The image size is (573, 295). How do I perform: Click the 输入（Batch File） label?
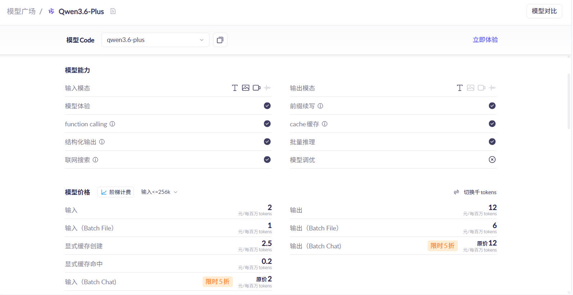click(x=89, y=228)
